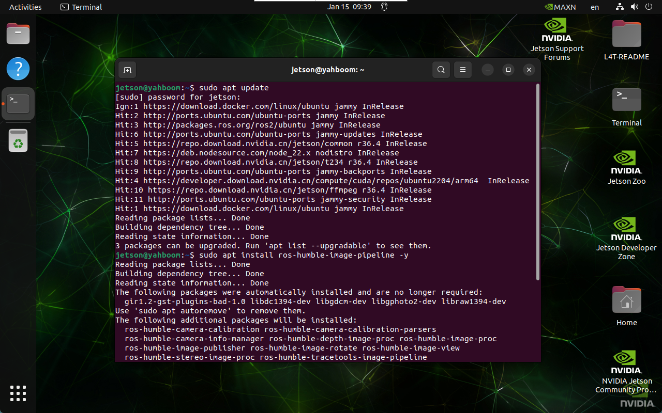Screen dimensions: 662x413
Task: Select the Terminal shortcut on the desktop
Action: (x=626, y=107)
